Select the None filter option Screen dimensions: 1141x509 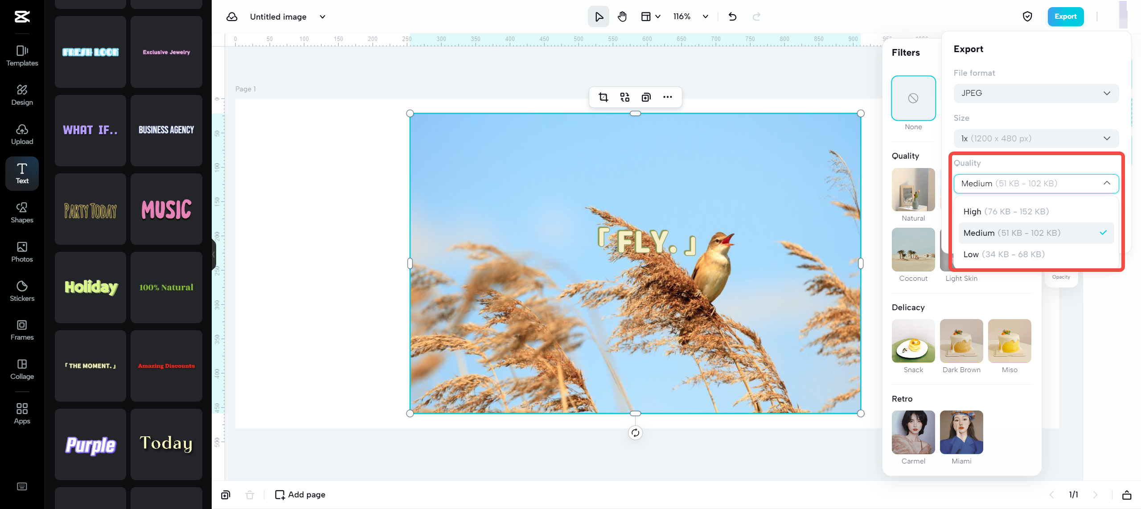[913, 98]
